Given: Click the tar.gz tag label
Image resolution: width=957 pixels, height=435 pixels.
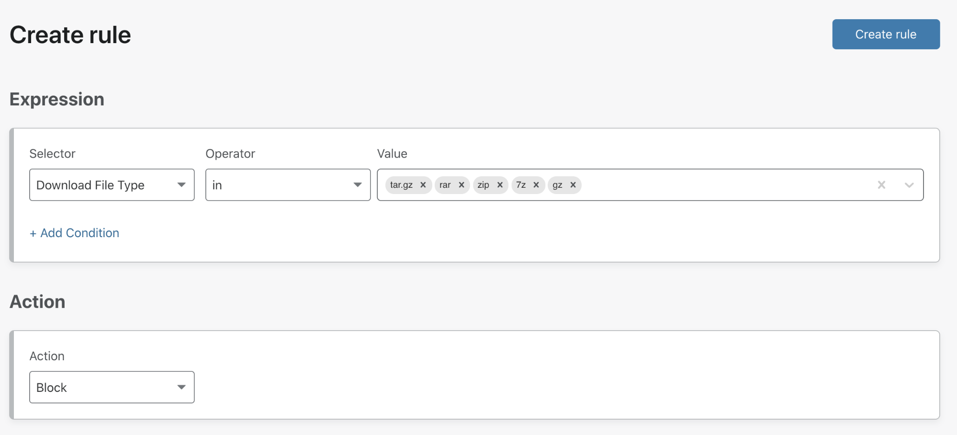Looking at the screenshot, I should click(x=401, y=185).
